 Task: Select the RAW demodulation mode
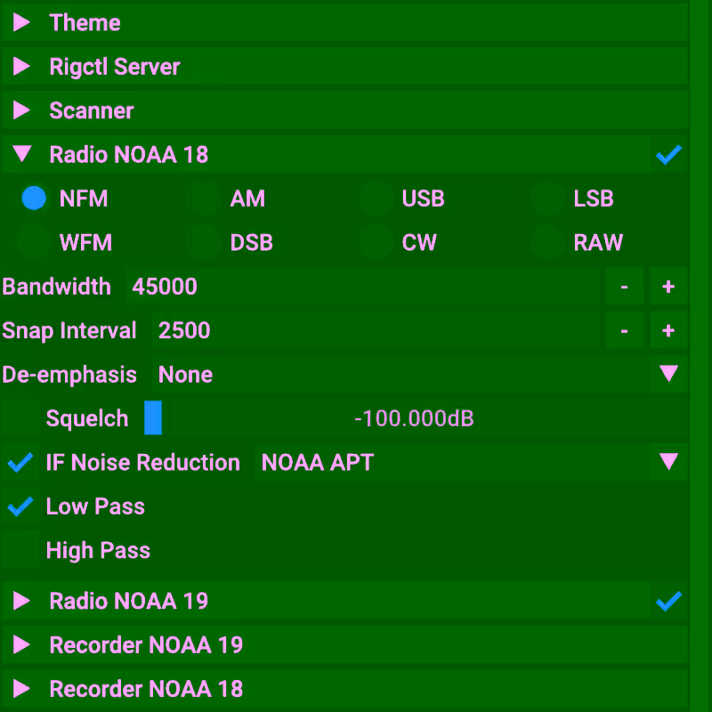547,242
